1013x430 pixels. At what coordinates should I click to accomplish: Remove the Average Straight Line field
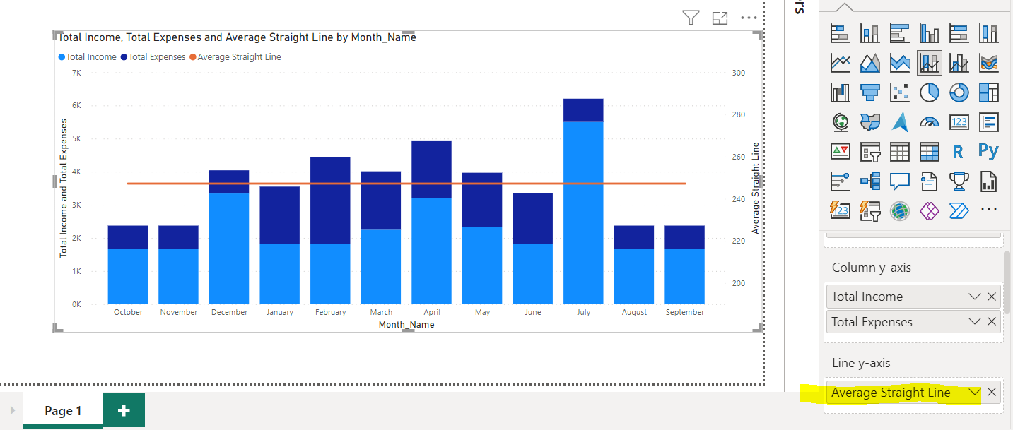point(992,393)
